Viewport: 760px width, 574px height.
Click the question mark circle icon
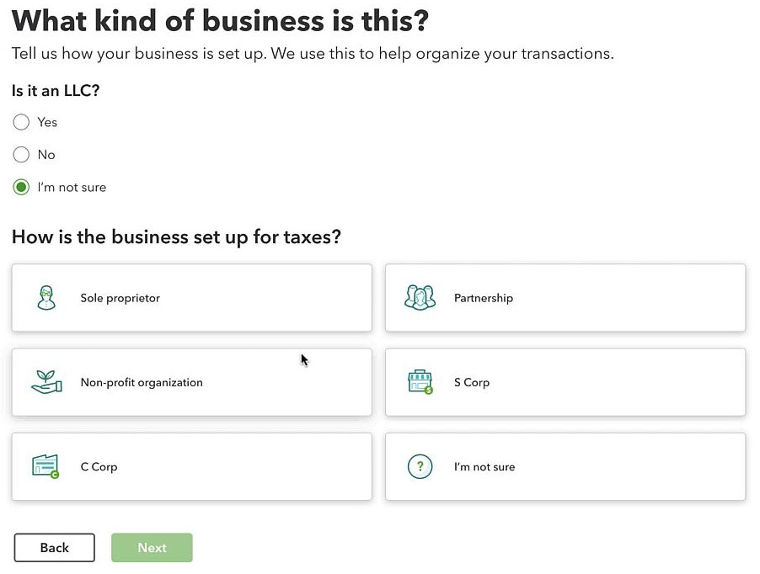point(420,466)
